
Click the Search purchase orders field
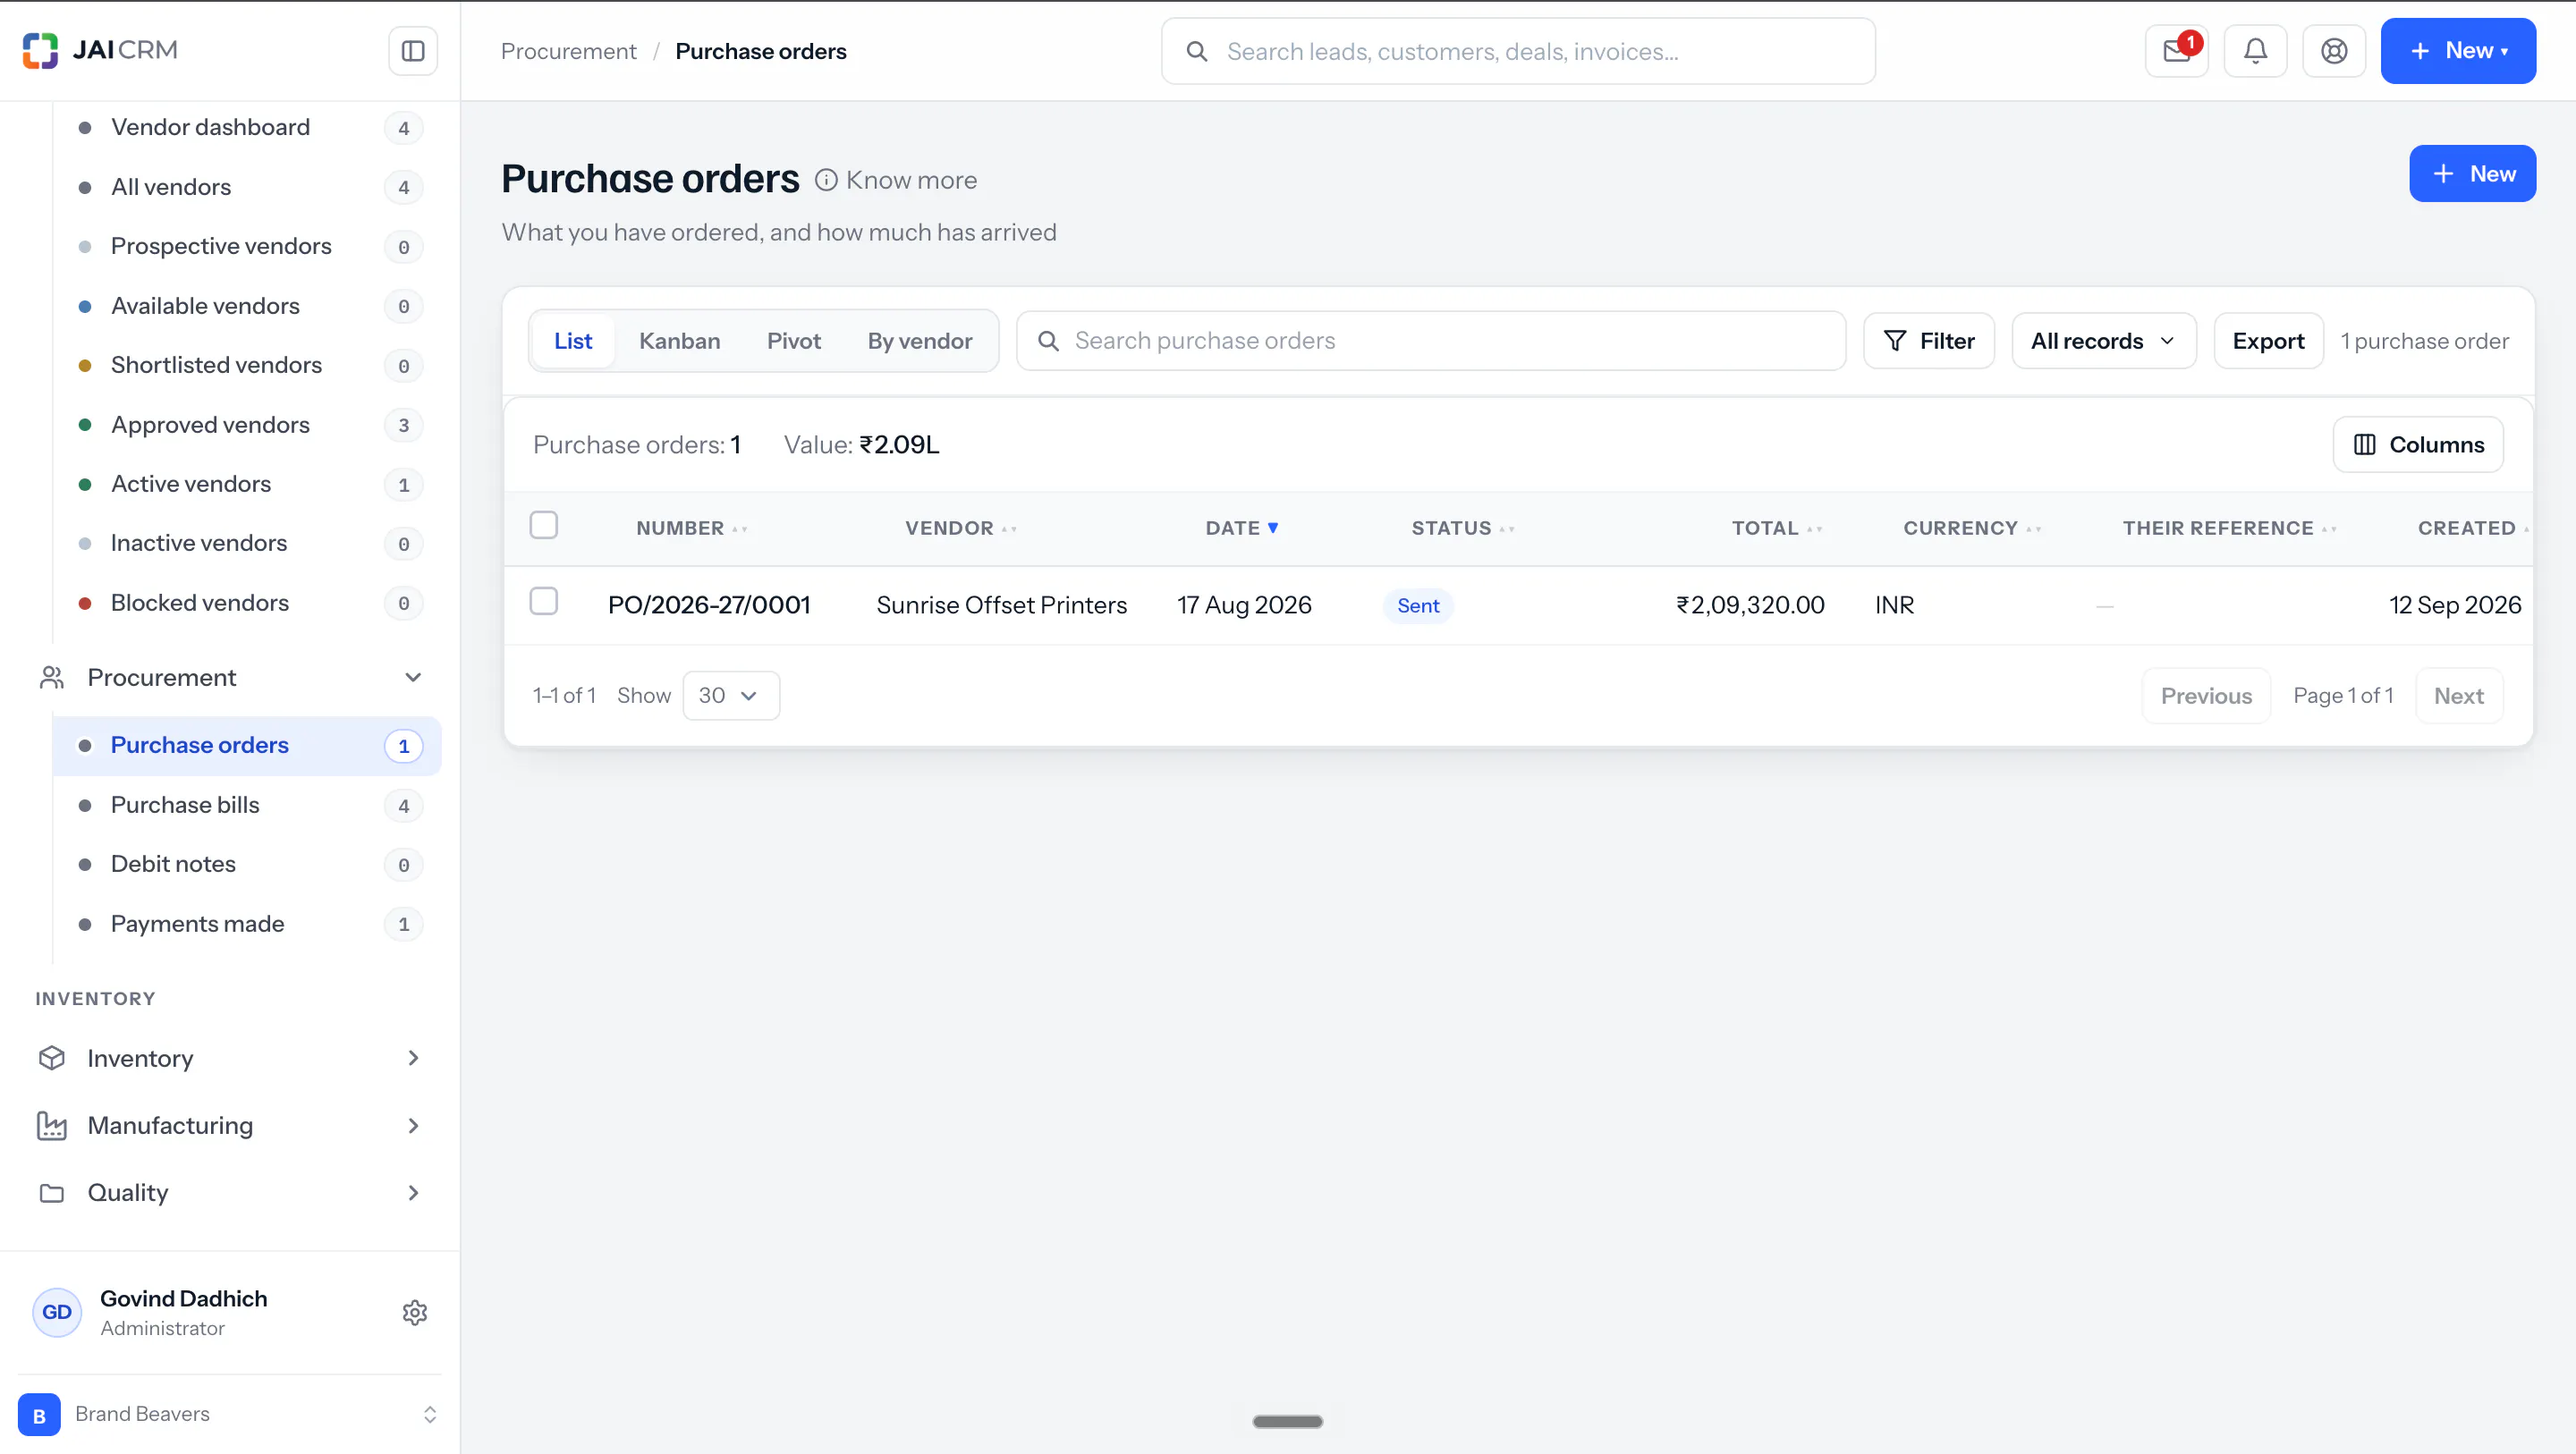pyautogui.click(x=1431, y=341)
